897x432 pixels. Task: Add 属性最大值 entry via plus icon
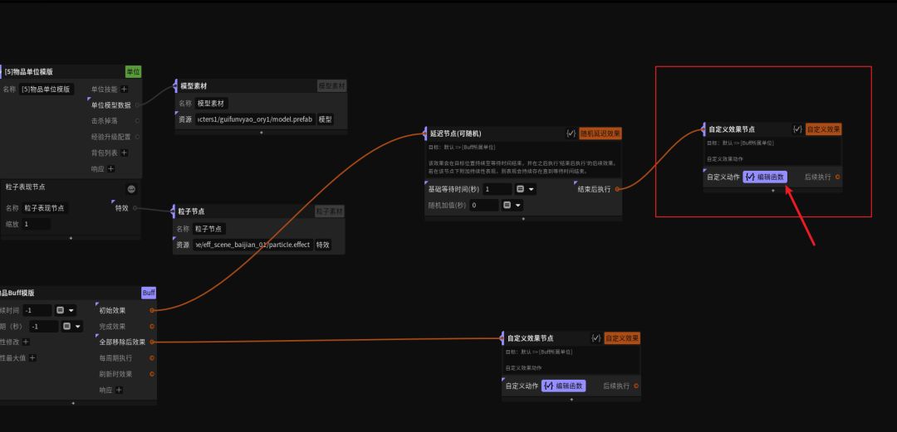(x=32, y=357)
